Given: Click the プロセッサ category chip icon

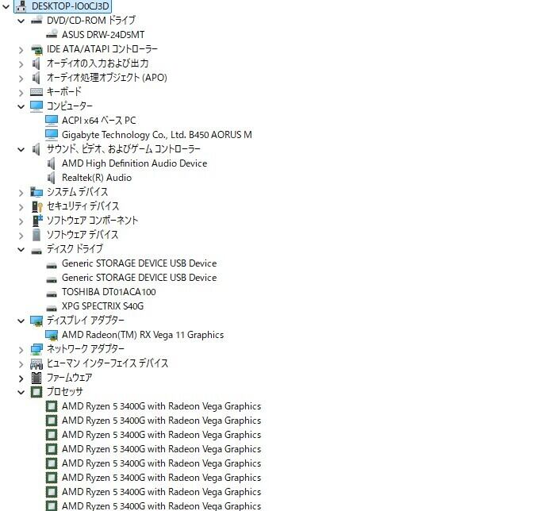Looking at the screenshot, I should [36, 392].
